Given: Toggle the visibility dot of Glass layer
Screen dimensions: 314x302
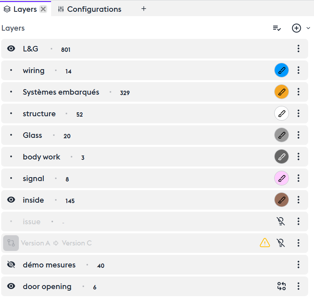Looking at the screenshot, I should (x=11, y=135).
